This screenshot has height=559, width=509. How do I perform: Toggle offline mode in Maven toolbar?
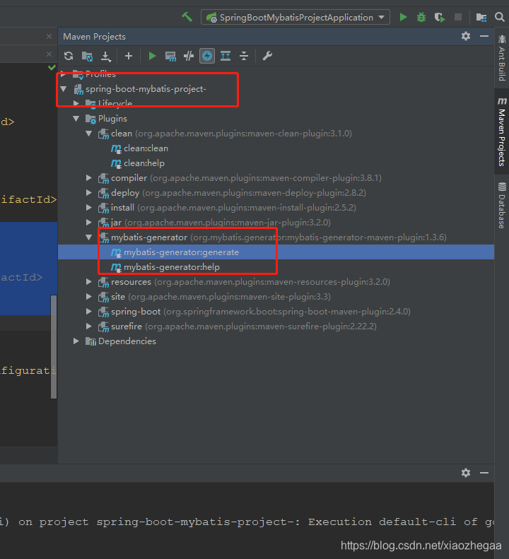pyautogui.click(x=189, y=56)
